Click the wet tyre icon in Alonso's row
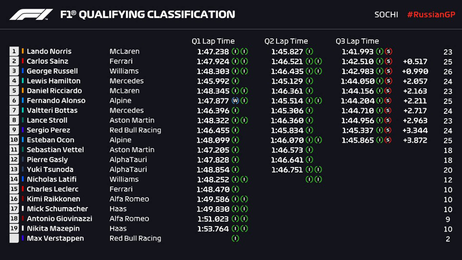 [x=235, y=101]
